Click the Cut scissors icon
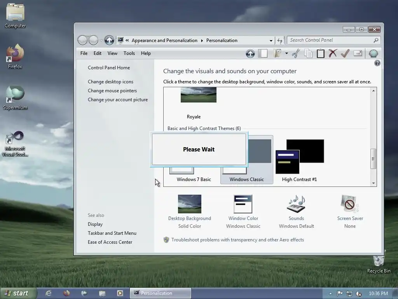 coord(296,53)
